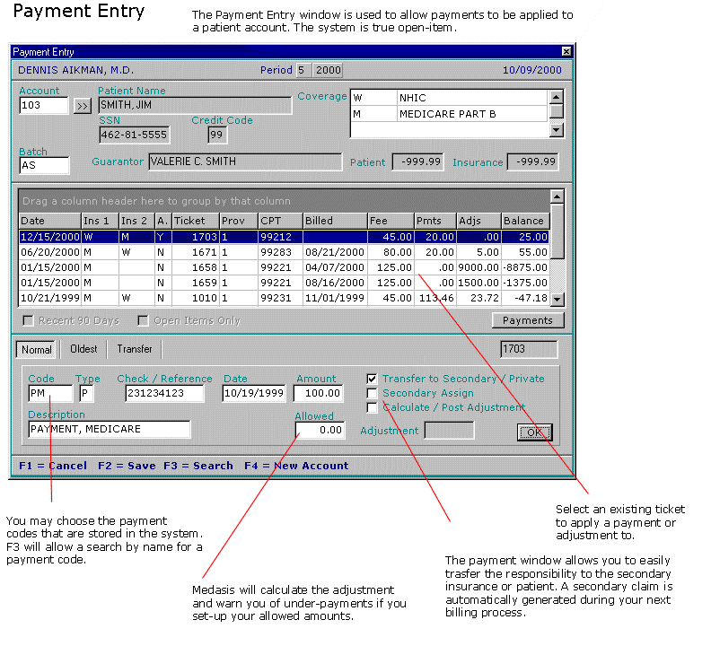Click the ticket grid scroll-up arrow
Screen dimensions: 711x646
557,196
